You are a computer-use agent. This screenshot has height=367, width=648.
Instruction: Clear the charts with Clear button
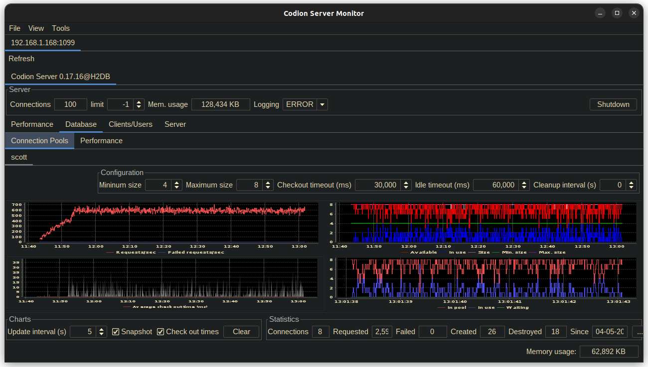pos(241,332)
